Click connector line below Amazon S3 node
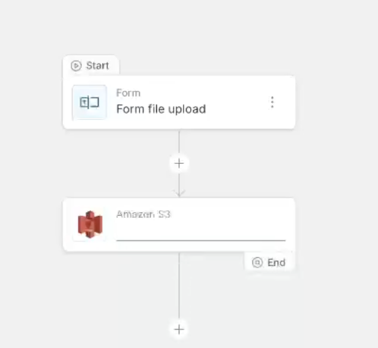Viewport: 378px width, 348px height. click(x=179, y=286)
